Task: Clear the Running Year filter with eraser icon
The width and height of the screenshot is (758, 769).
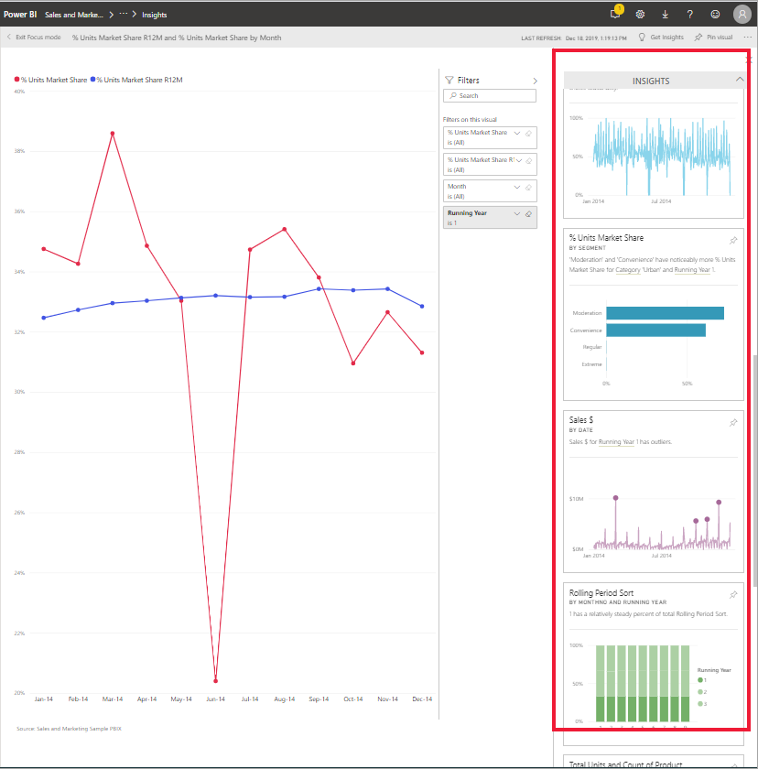Action: [x=529, y=212]
